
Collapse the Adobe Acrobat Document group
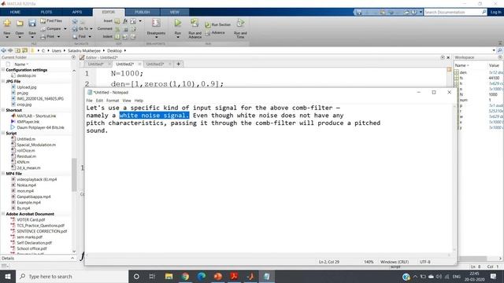[x=3, y=214]
